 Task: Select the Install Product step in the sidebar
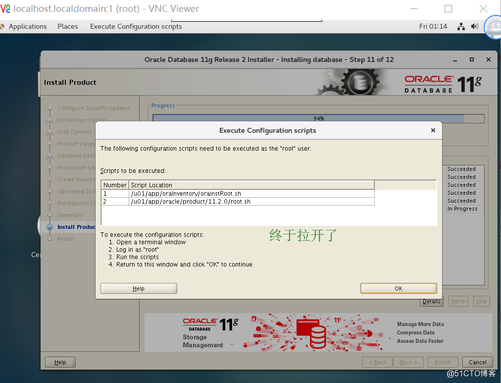pyautogui.click(x=76, y=227)
